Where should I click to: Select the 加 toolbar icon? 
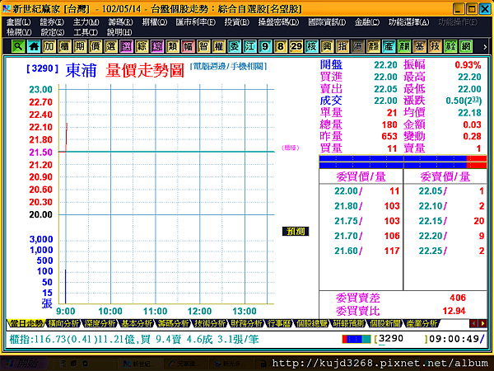[x=49, y=46]
